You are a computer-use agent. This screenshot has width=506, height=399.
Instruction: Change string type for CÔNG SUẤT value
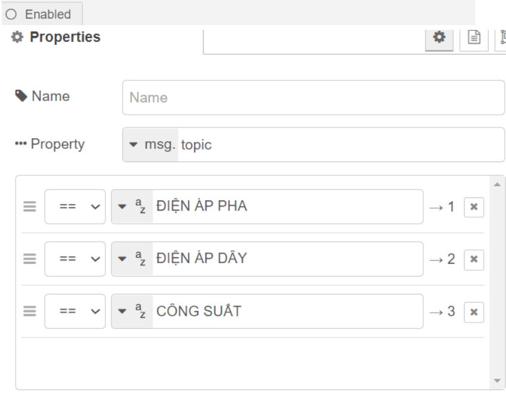tap(132, 312)
